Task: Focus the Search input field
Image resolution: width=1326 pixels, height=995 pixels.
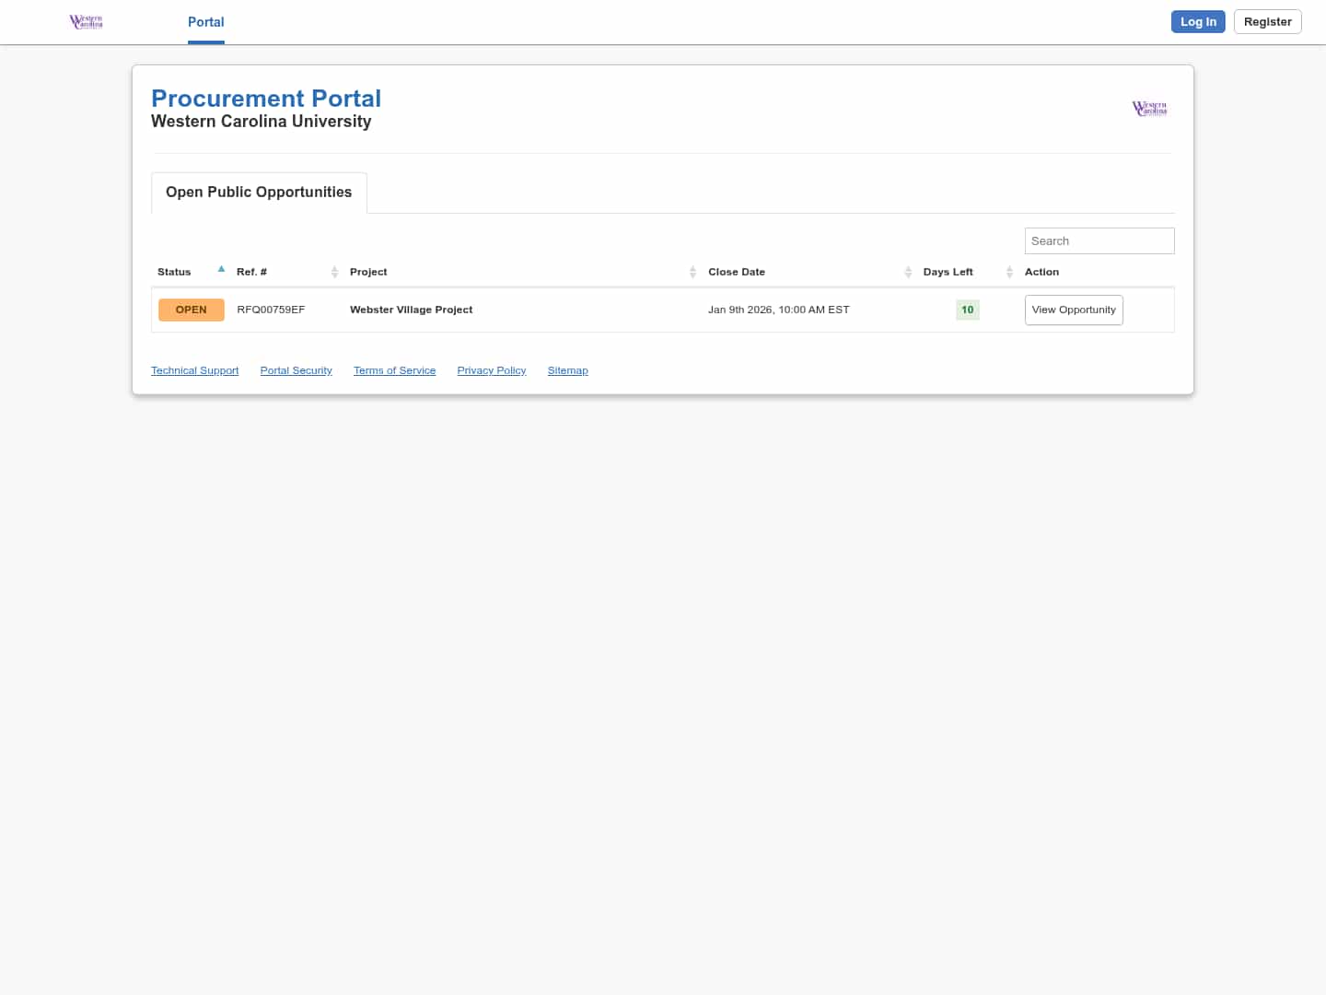Action: click(x=1099, y=241)
